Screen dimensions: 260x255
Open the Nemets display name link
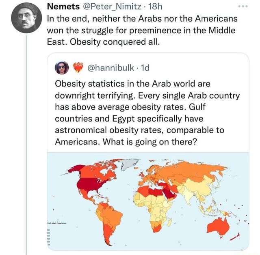tap(63, 7)
